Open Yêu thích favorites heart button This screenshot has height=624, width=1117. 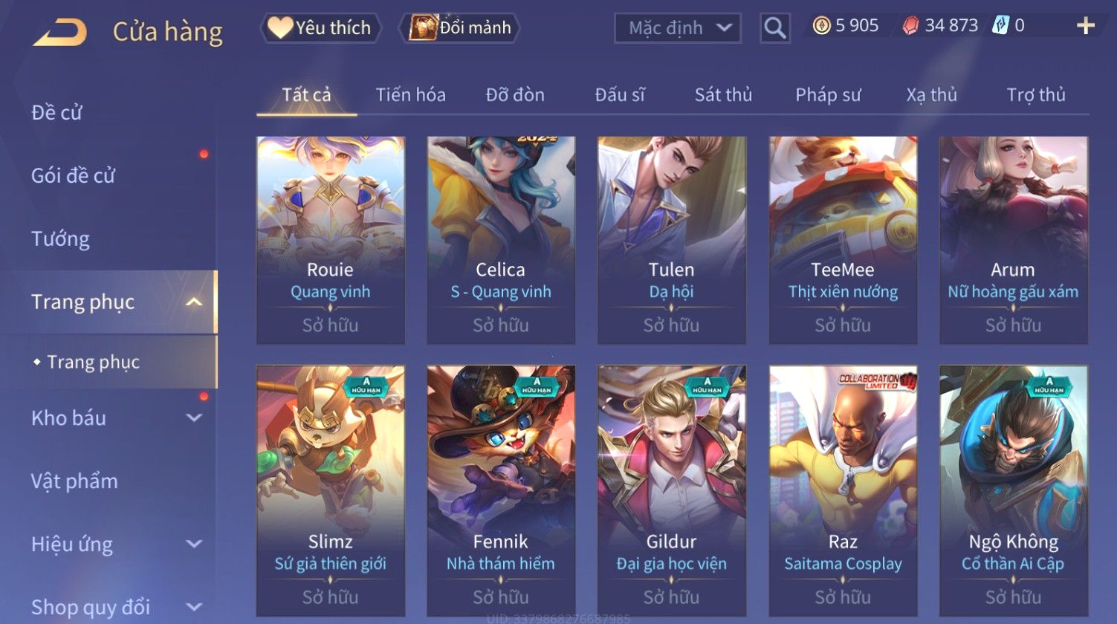[x=320, y=27]
